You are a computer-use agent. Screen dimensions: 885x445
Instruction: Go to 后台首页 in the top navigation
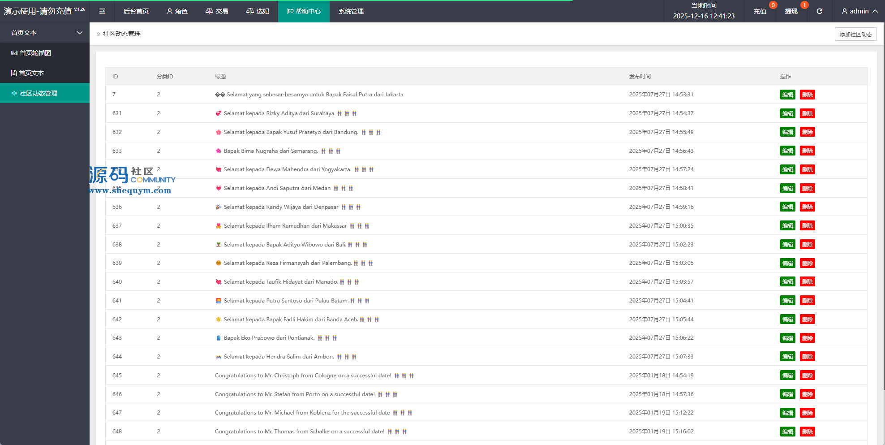136,11
